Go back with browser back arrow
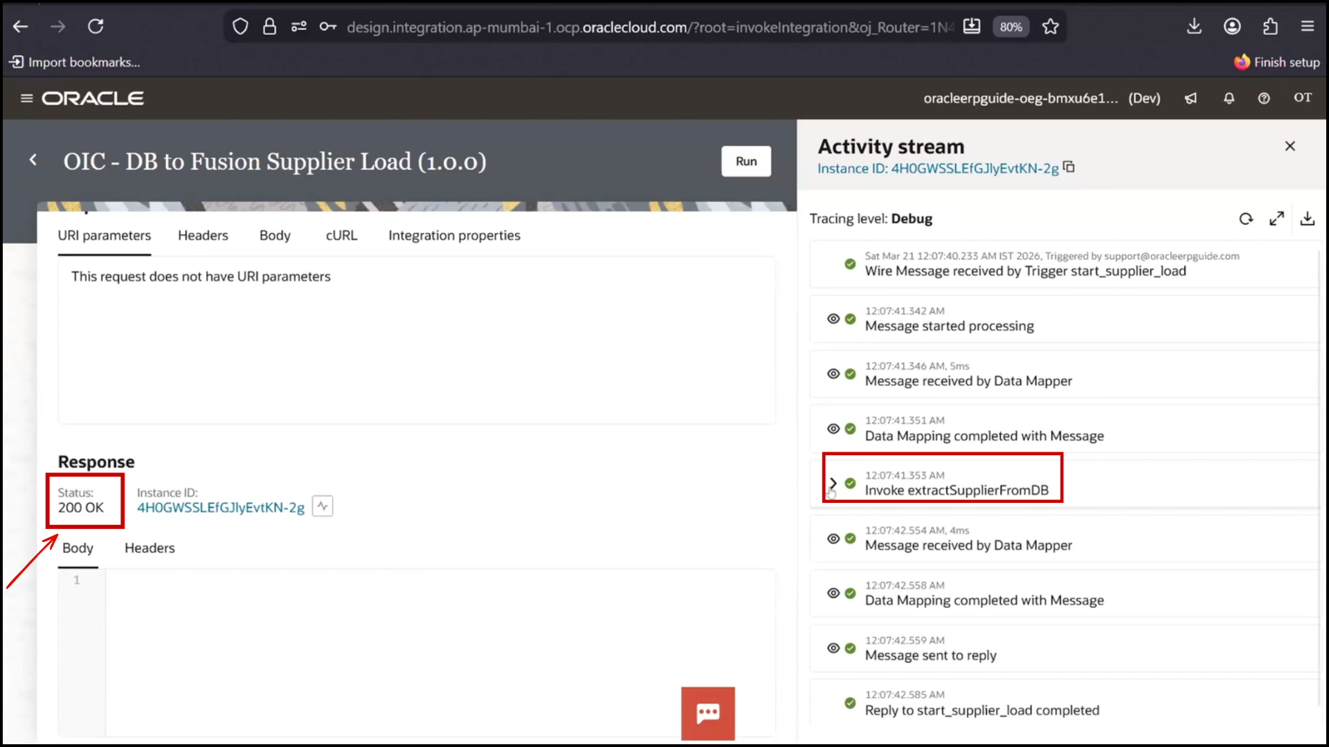The image size is (1329, 747). [x=21, y=26]
